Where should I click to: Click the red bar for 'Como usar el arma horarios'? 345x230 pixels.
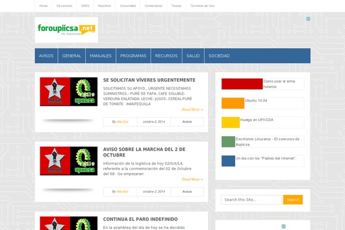coord(242,84)
